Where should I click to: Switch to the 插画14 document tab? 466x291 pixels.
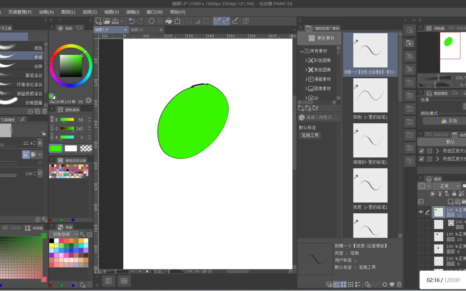point(137,30)
